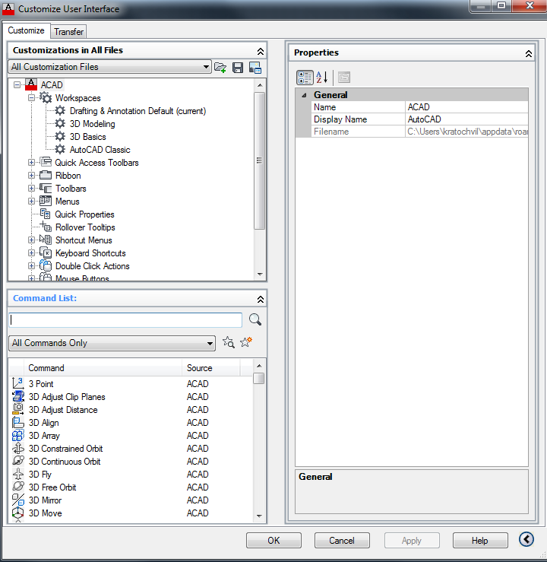This screenshot has height=562, width=547.
Task: Select the 3D Basics workspace
Action: tap(87, 137)
